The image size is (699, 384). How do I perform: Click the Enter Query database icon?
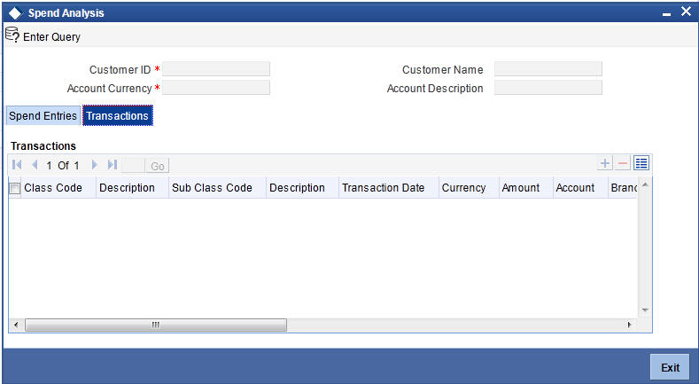click(12, 35)
